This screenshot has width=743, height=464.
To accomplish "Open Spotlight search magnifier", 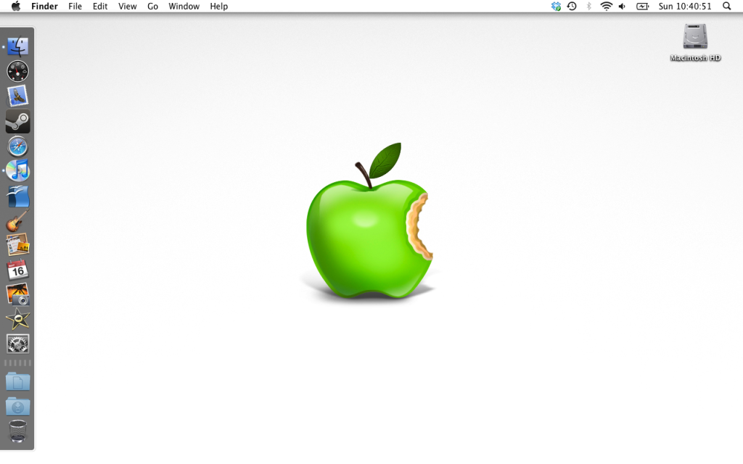I will coord(726,6).
